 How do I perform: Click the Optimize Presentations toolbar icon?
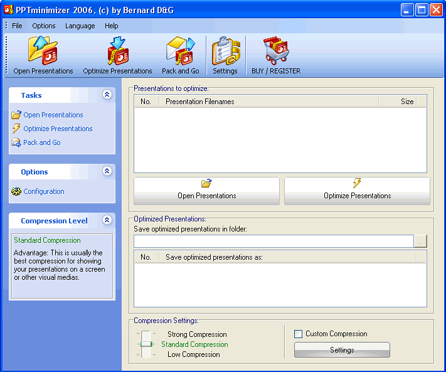pyautogui.click(x=118, y=51)
